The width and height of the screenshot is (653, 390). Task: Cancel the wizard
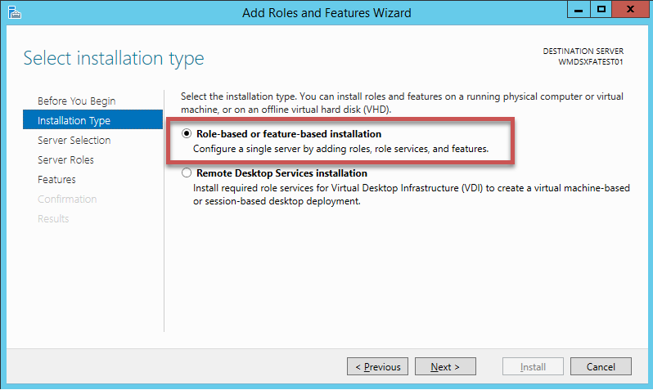click(x=601, y=367)
